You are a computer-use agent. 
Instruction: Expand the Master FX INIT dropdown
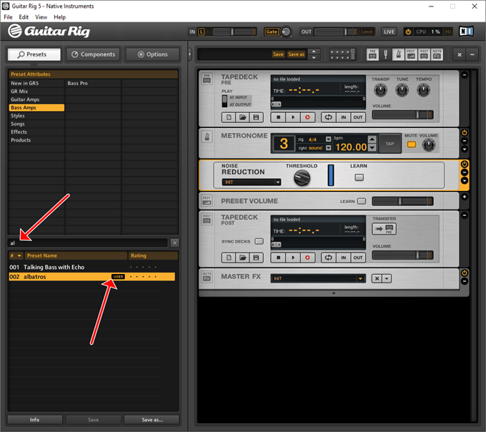[318, 278]
